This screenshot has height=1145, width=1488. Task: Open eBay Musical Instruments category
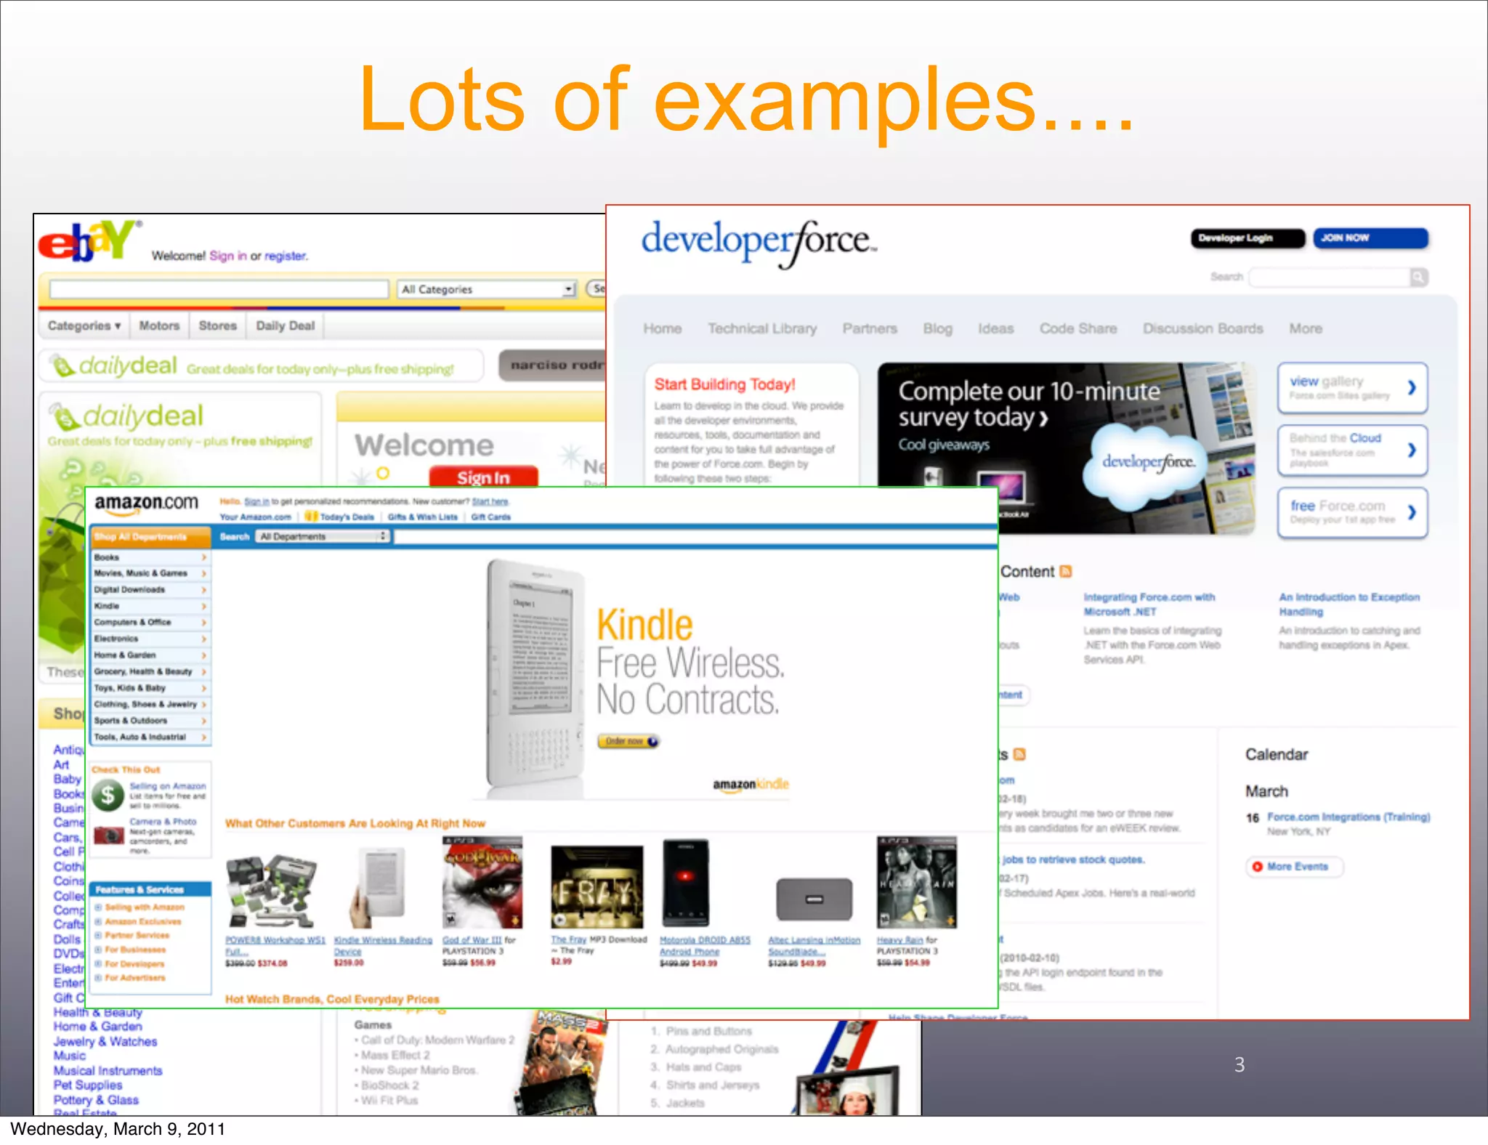tap(108, 1071)
